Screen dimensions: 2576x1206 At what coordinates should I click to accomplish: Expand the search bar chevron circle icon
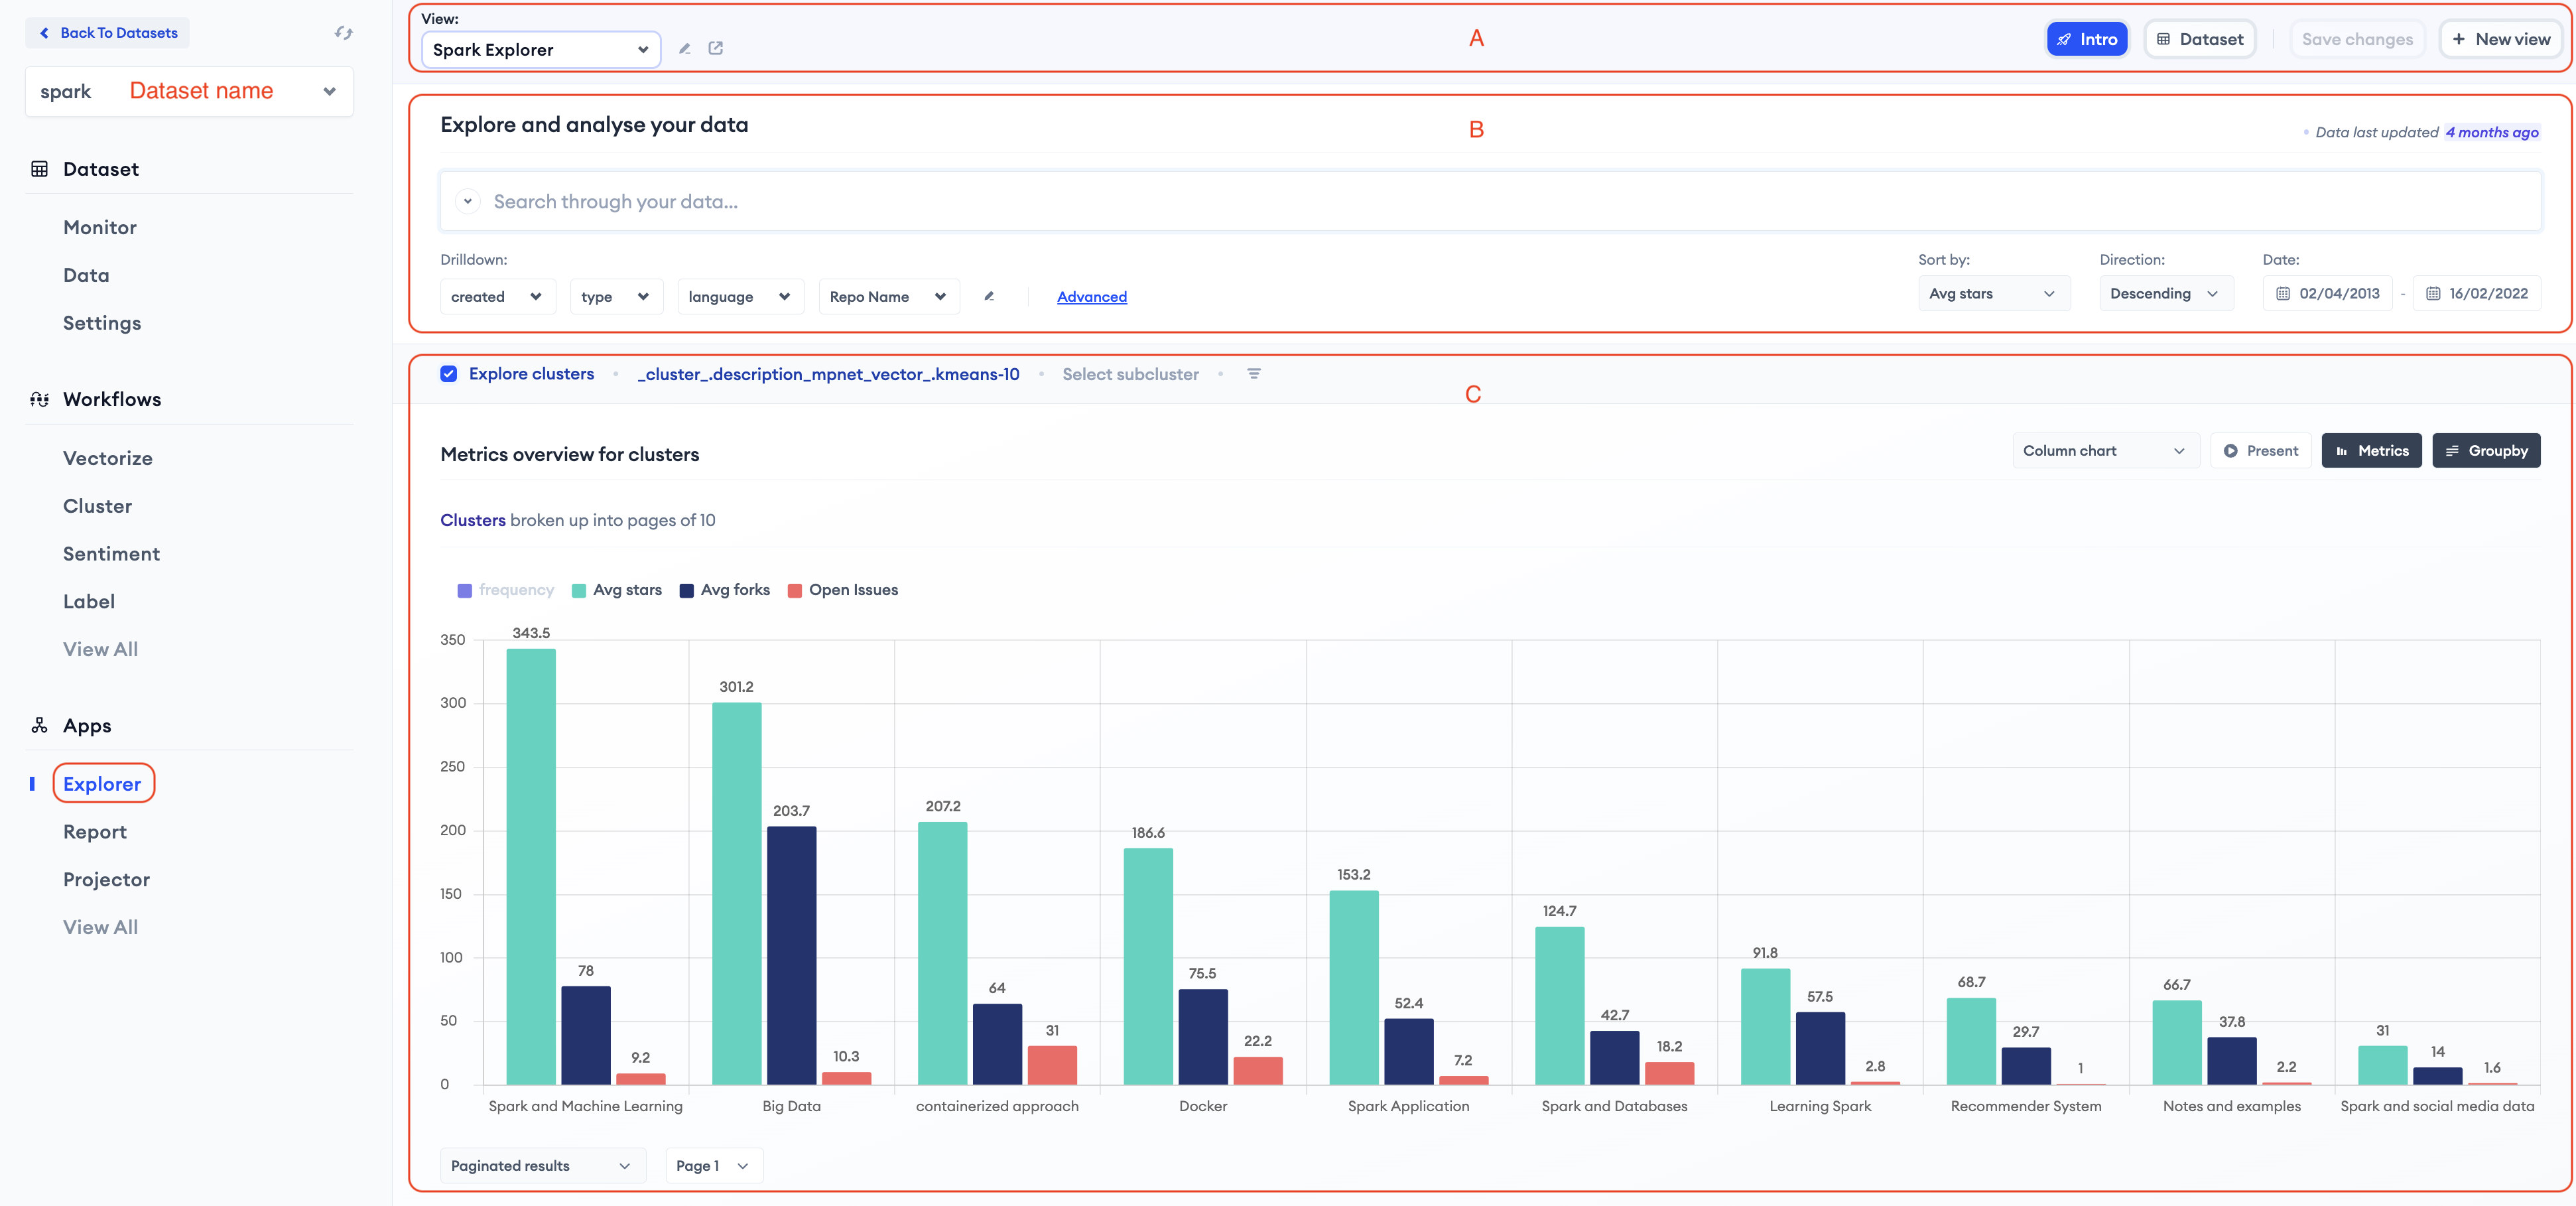coord(467,201)
